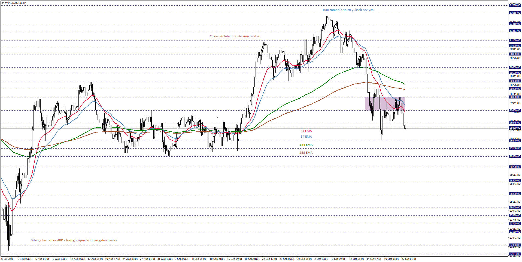Select the 30850.00 price level label
This screenshot has height=262, width=522.
[x=515, y=54]
